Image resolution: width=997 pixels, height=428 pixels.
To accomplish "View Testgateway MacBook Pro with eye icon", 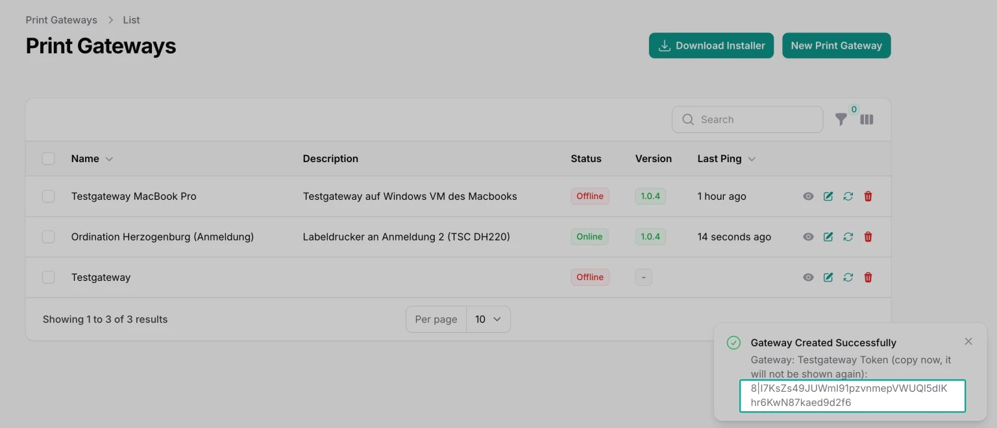I will pyautogui.click(x=808, y=196).
